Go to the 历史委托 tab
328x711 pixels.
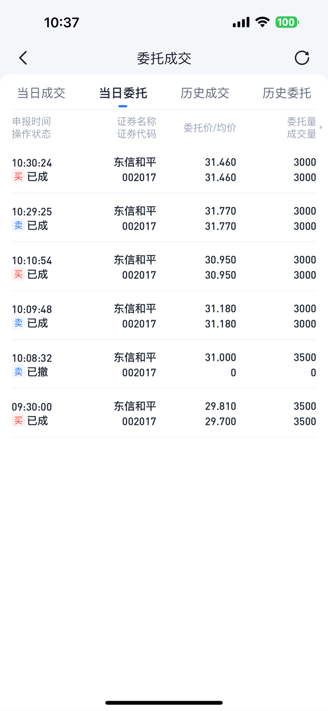(287, 93)
